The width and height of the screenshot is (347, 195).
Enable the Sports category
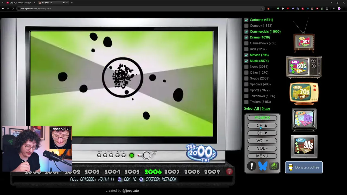pos(246,90)
